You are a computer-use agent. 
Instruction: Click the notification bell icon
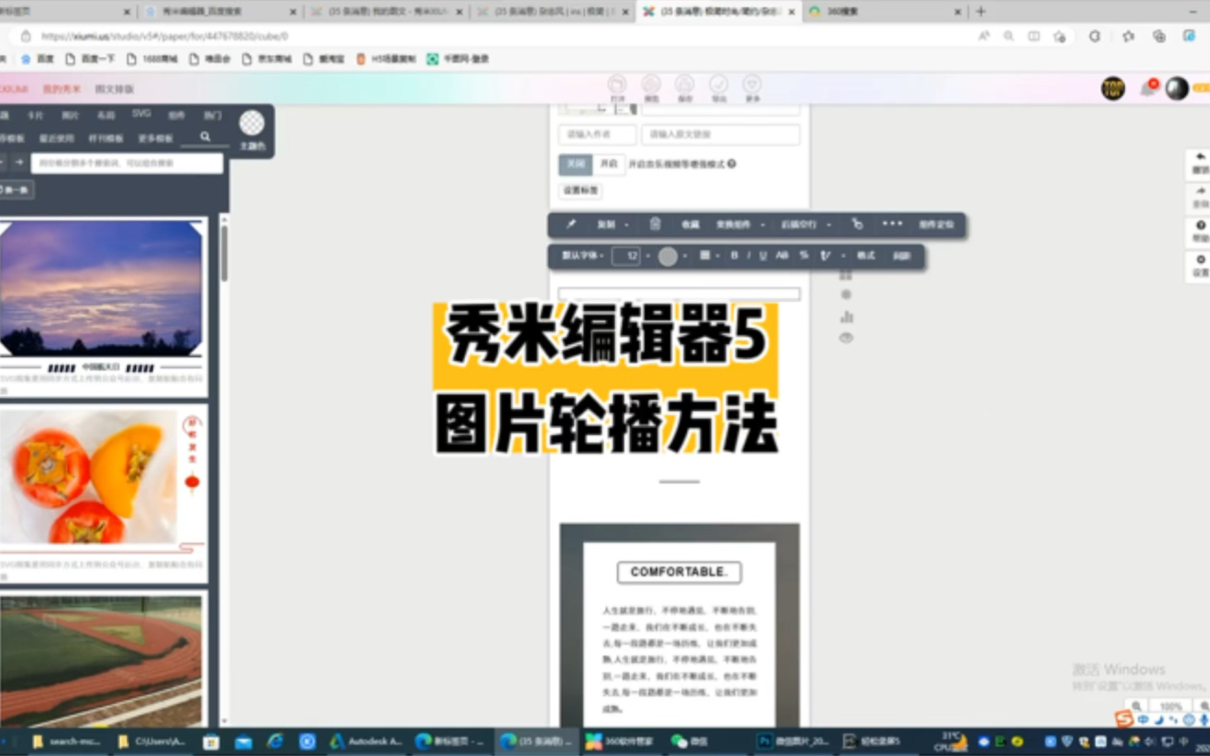pos(1148,88)
